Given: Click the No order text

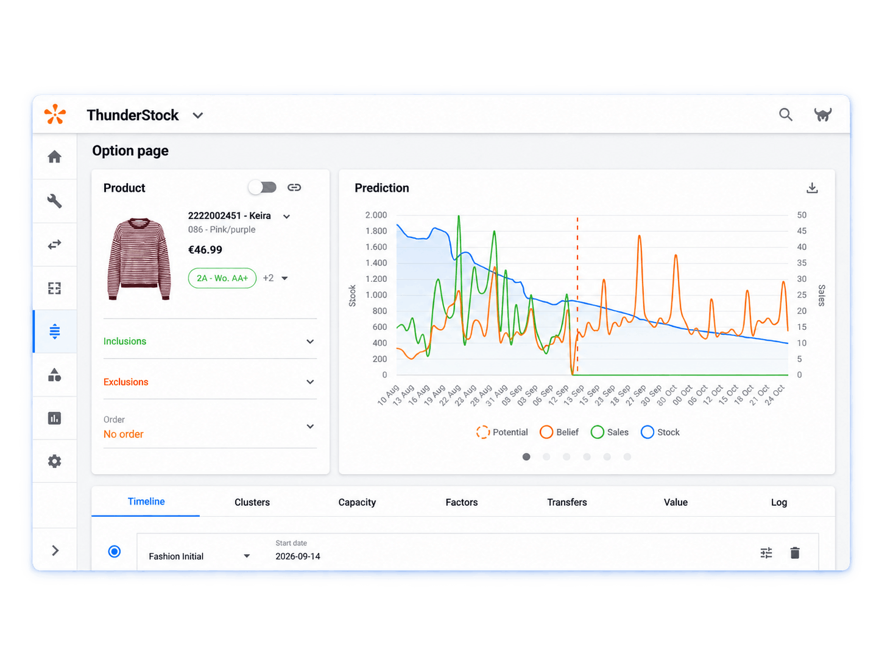Looking at the screenshot, I should [124, 434].
